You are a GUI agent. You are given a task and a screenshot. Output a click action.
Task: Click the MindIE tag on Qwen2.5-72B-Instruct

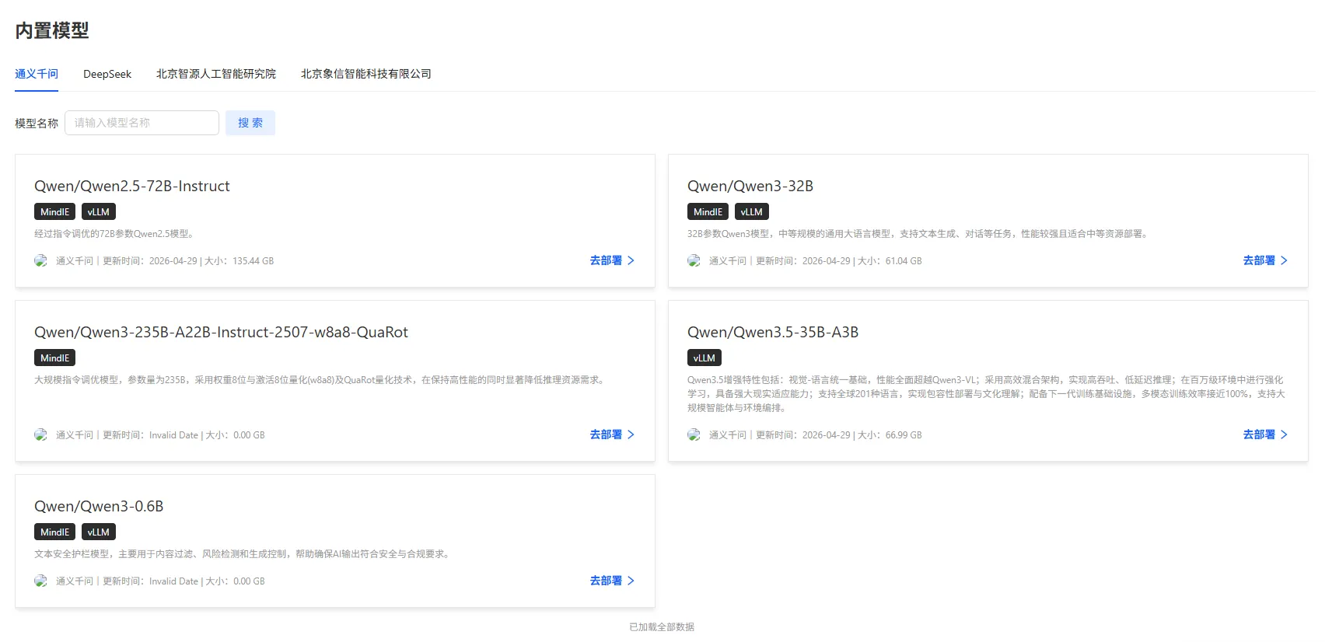[x=54, y=211]
